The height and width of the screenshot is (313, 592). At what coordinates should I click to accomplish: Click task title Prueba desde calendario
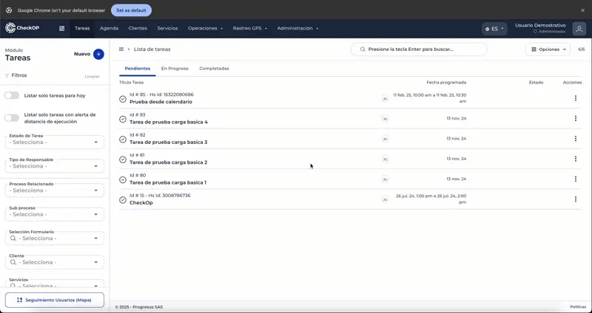click(x=161, y=102)
